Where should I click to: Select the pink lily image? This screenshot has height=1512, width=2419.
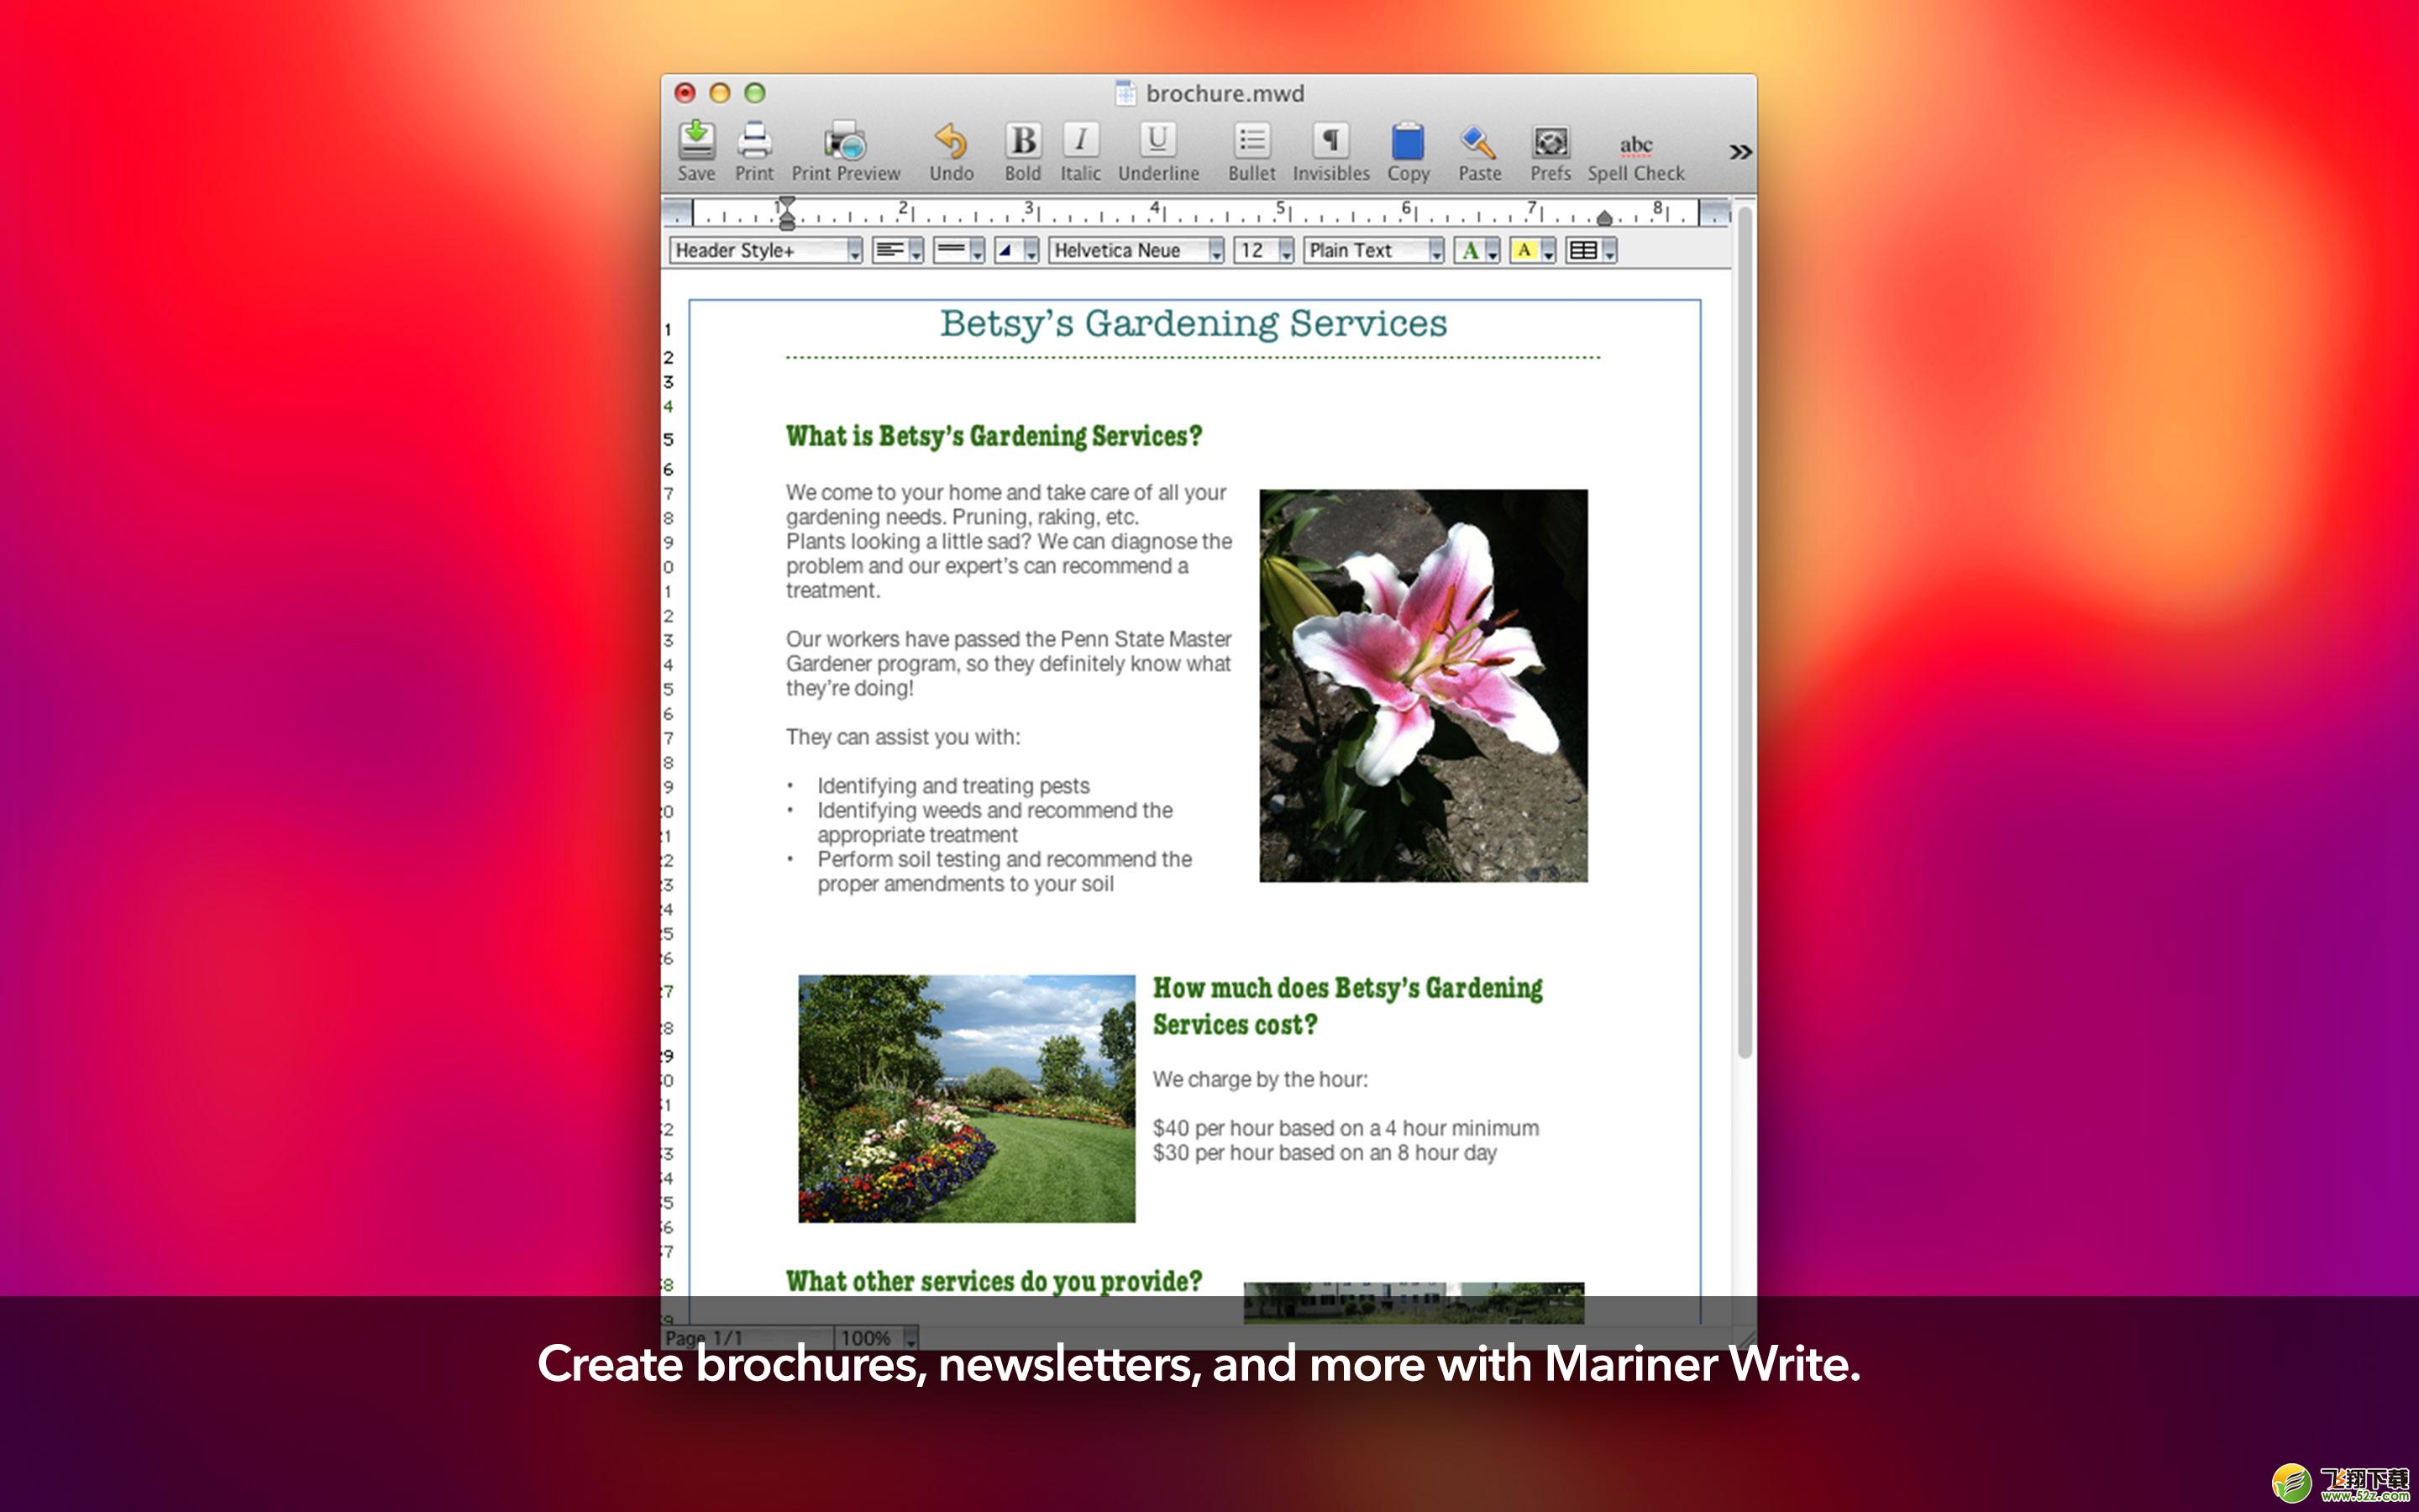coord(1422,685)
